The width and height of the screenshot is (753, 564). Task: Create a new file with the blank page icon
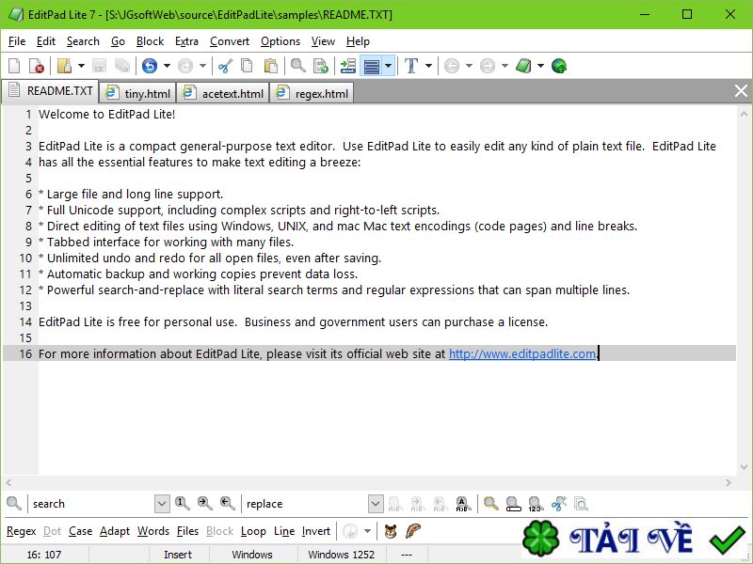point(14,66)
